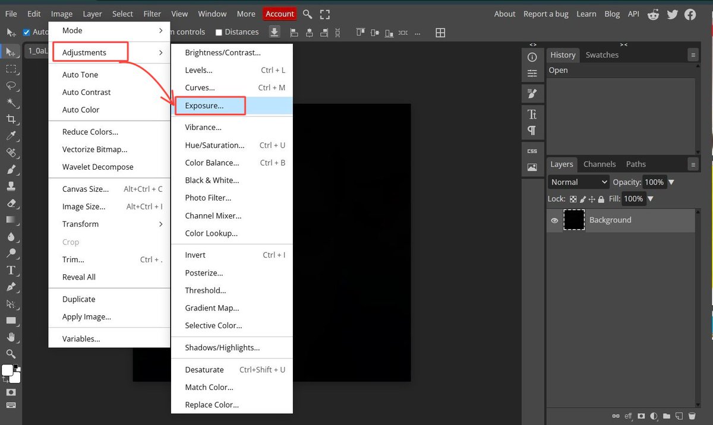Click the download export icon in options bar

tap(275, 32)
